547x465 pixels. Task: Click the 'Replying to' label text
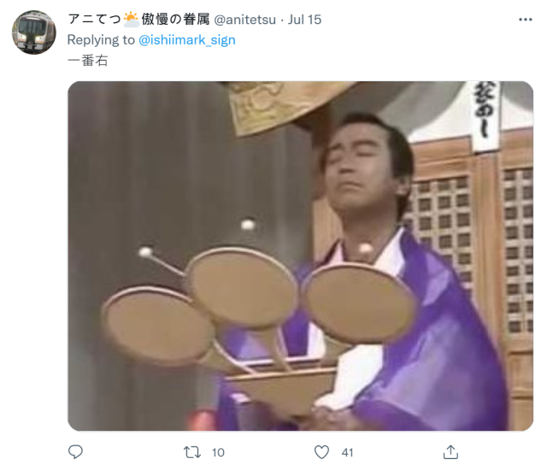(x=101, y=40)
